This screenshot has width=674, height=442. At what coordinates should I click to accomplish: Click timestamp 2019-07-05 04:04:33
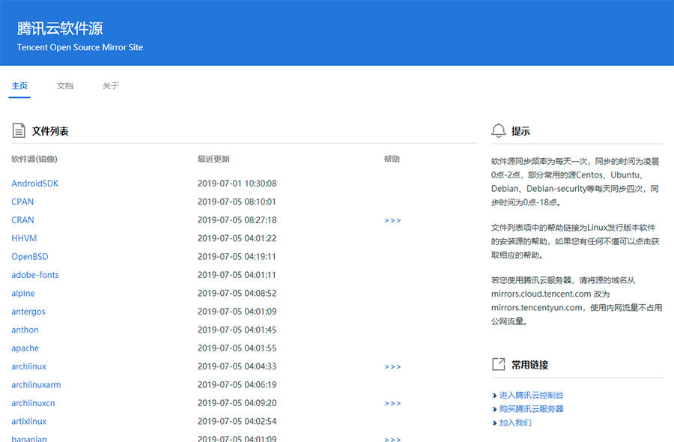(x=237, y=366)
